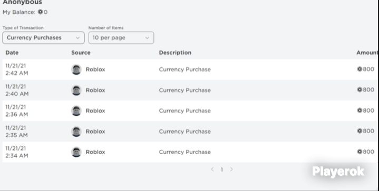Open Roblox source link in 2:42 AM row

pyautogui.click(x=95, y=69)
